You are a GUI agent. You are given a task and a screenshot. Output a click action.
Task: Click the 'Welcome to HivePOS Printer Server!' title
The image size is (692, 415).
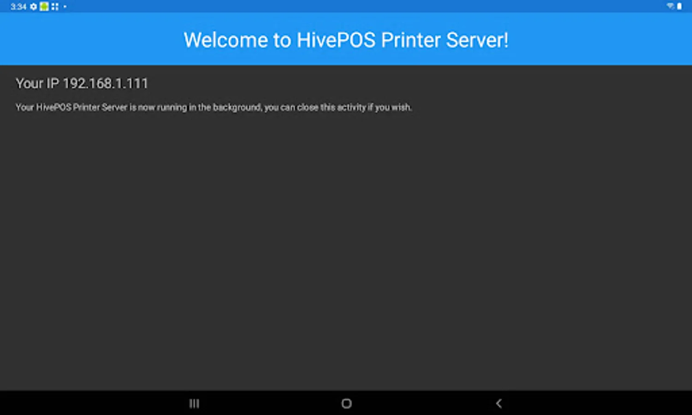pos(346,40)
